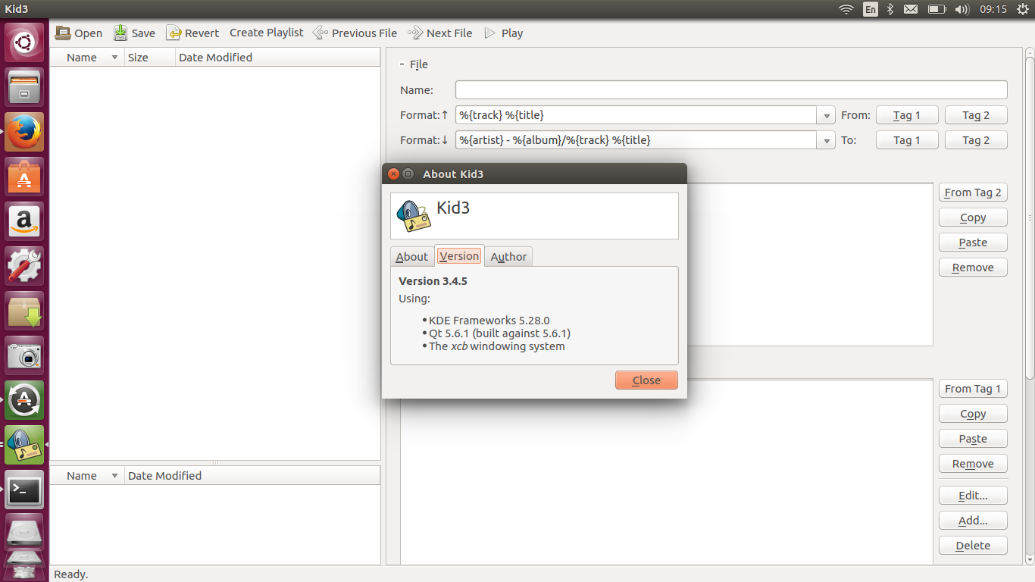
Task: Open the system session gear menu
Action: (x=1023, y=9)
